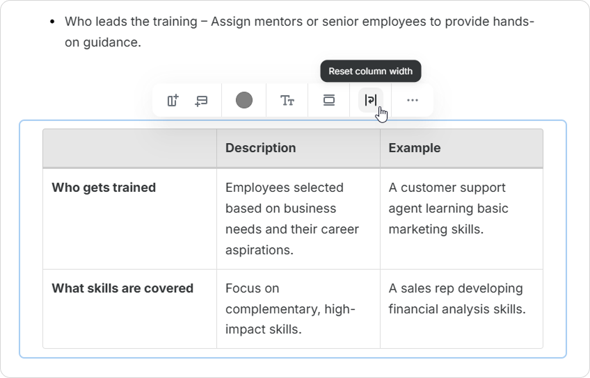Click the 'Who gets trained' cell
Screen dimensions: 590x378
[x=104, y=188]
